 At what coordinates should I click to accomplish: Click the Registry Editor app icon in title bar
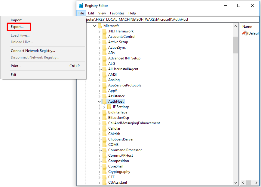coord(81,6)
